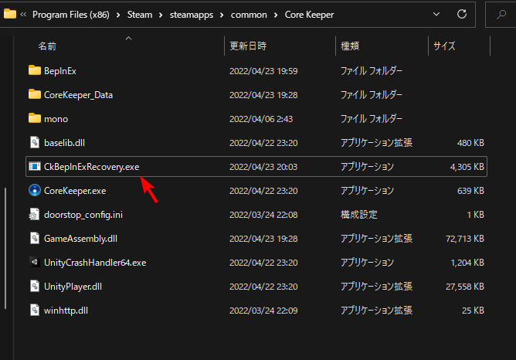This screenshot has height=360, width=516.
Task: Click the UnityPlayer.dll file name
Action: 73,287
